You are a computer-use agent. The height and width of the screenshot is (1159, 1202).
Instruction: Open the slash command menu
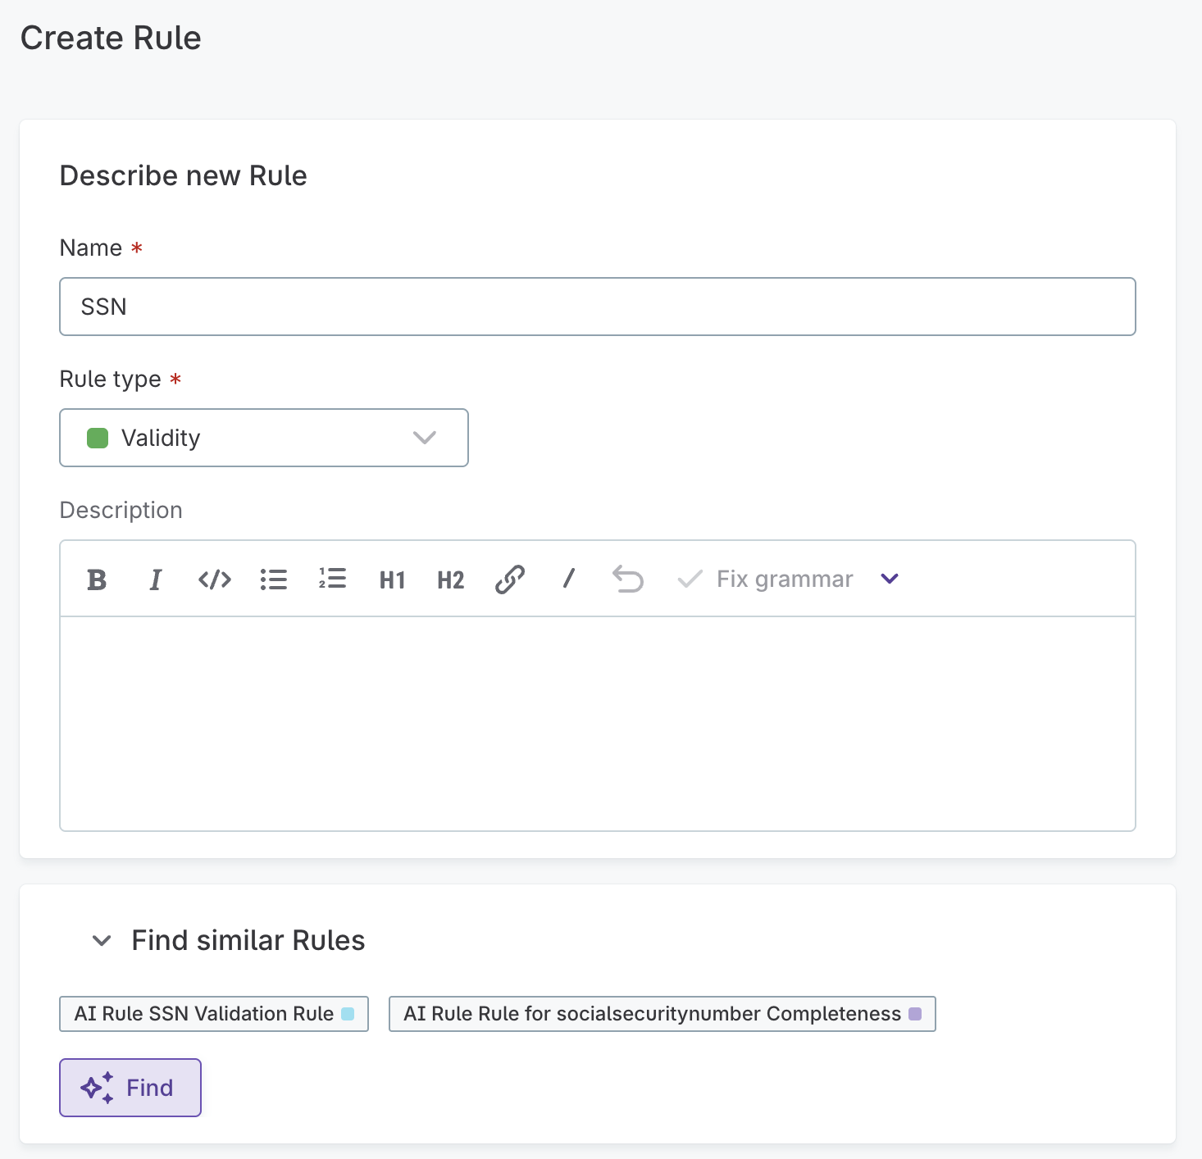(x=568, y=579)
